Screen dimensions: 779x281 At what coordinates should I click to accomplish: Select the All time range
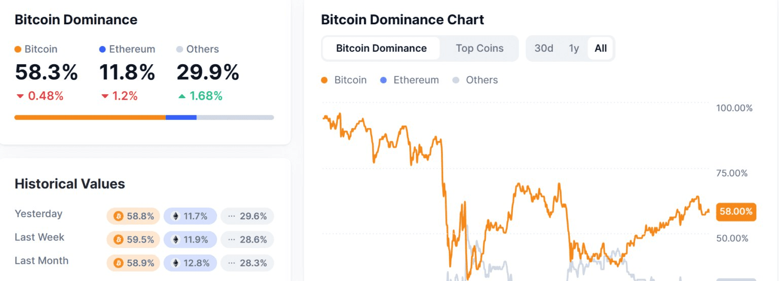[x=600, y=49]
